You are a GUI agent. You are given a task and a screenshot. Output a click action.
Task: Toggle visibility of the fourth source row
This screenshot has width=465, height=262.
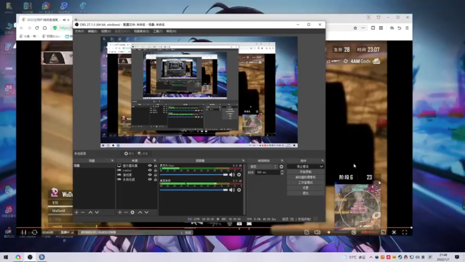150,179
